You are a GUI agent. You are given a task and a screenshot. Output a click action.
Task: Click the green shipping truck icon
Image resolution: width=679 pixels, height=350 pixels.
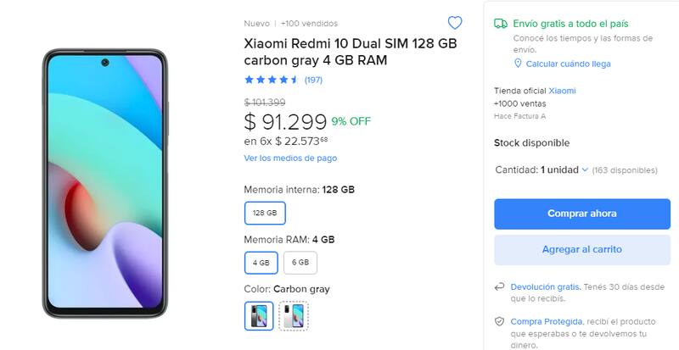click(501, 24)
